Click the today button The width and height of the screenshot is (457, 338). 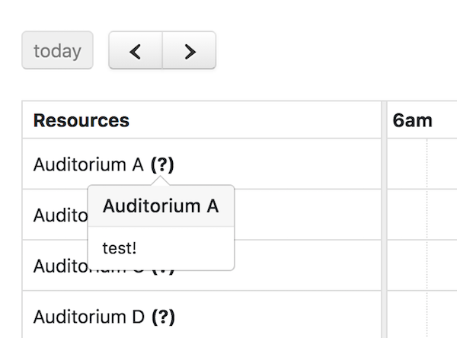click(57, 51)
